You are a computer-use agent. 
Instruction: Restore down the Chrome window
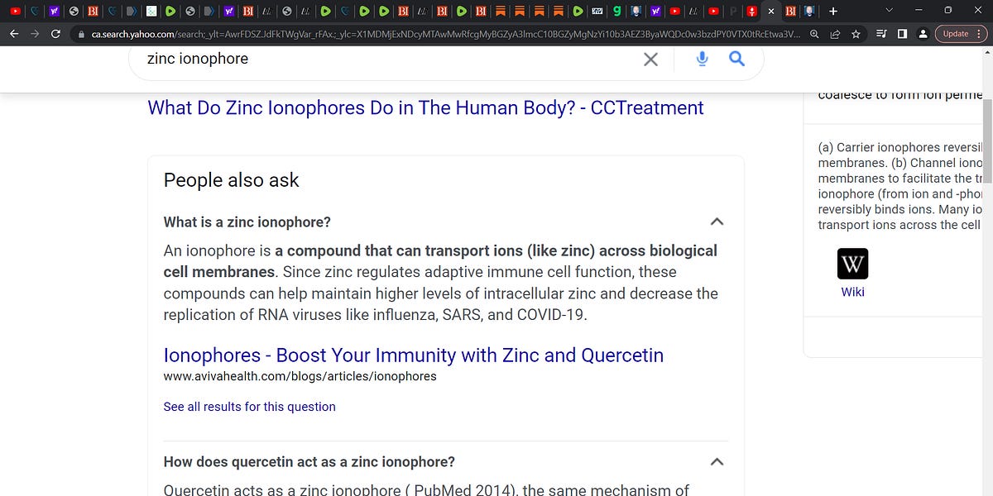tap(947, 11)
